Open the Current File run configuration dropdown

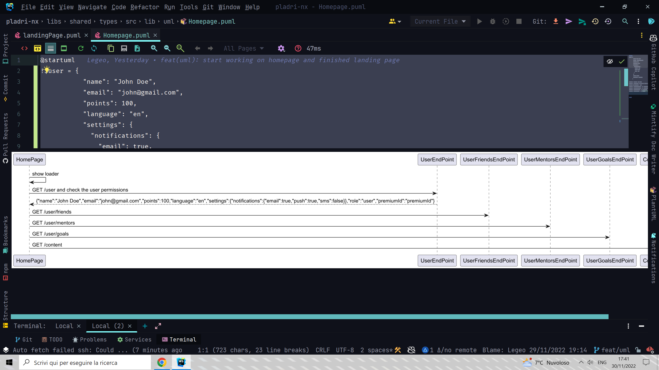(440, 21)
